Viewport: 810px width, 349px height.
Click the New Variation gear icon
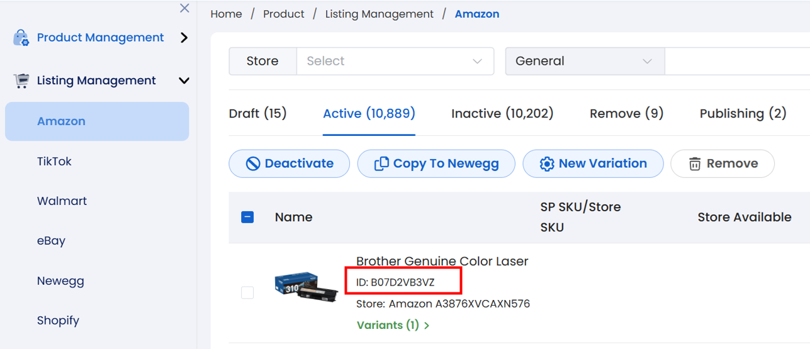click(x=547, y=163)
